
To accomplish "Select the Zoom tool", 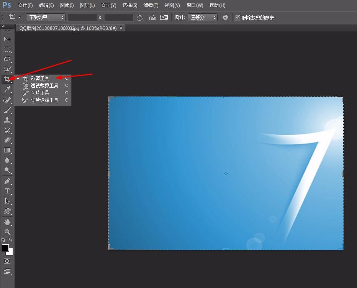I will point(7,232).
